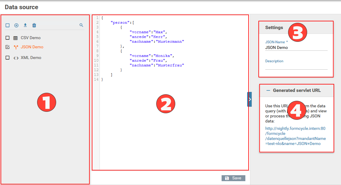This screenshot has height=185, width=341.
Task: Select CSV Demo in data source list
Action: pos(31,38)
